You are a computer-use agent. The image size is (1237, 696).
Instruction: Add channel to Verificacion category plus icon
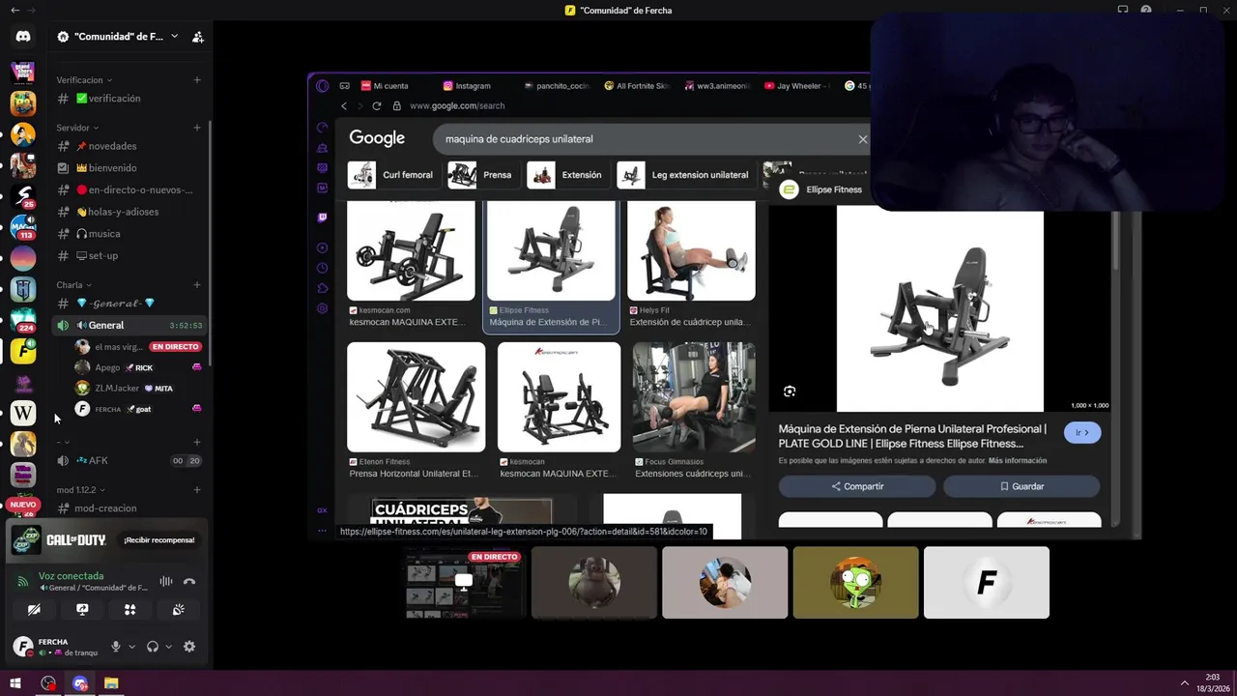pyautogui.click(x=197, y=80)
